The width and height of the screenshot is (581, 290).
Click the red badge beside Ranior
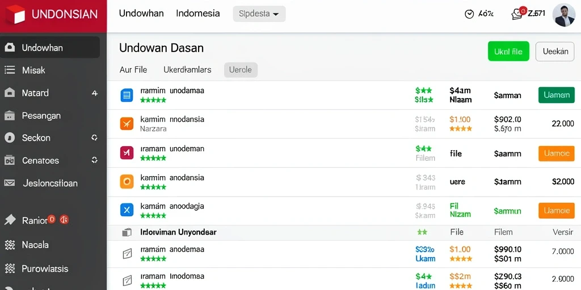pos(52,219)
